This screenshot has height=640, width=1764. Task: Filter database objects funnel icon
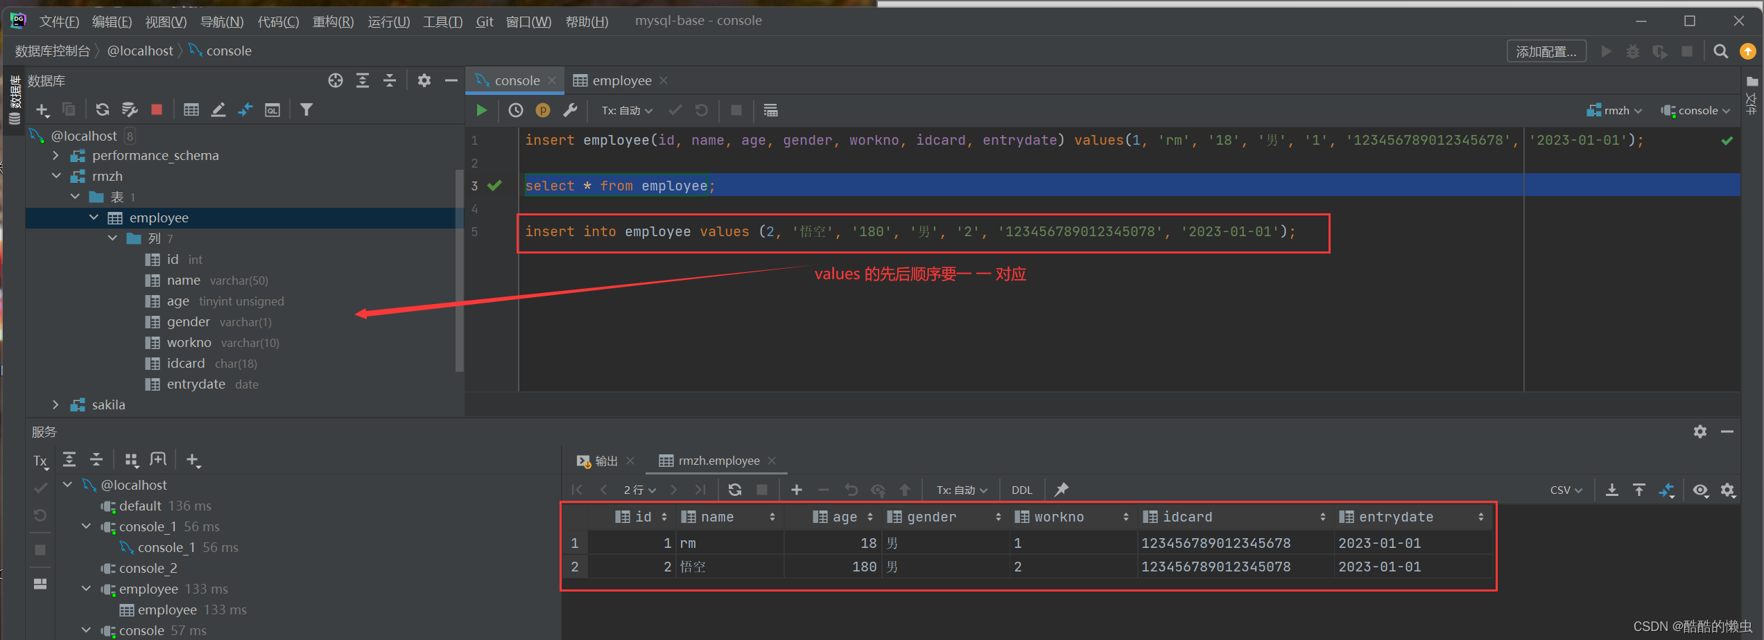(x=306, y=109)
